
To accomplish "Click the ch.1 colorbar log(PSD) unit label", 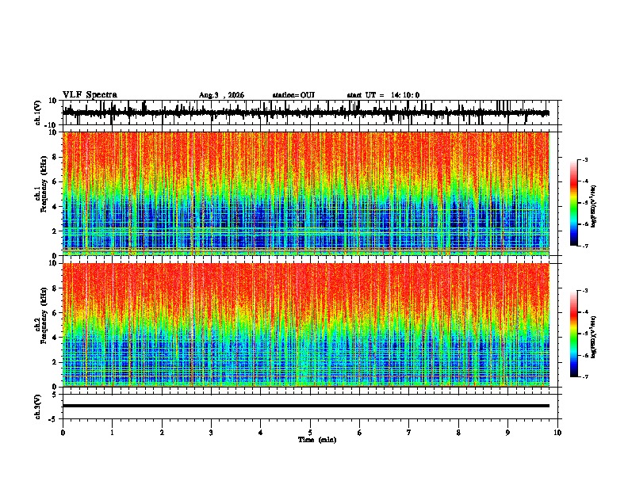I will coord(594,206).
